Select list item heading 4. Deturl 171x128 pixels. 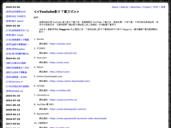[39, 67]
